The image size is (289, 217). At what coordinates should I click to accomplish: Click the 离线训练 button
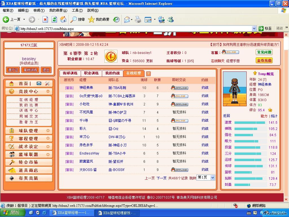coord(30,70)
